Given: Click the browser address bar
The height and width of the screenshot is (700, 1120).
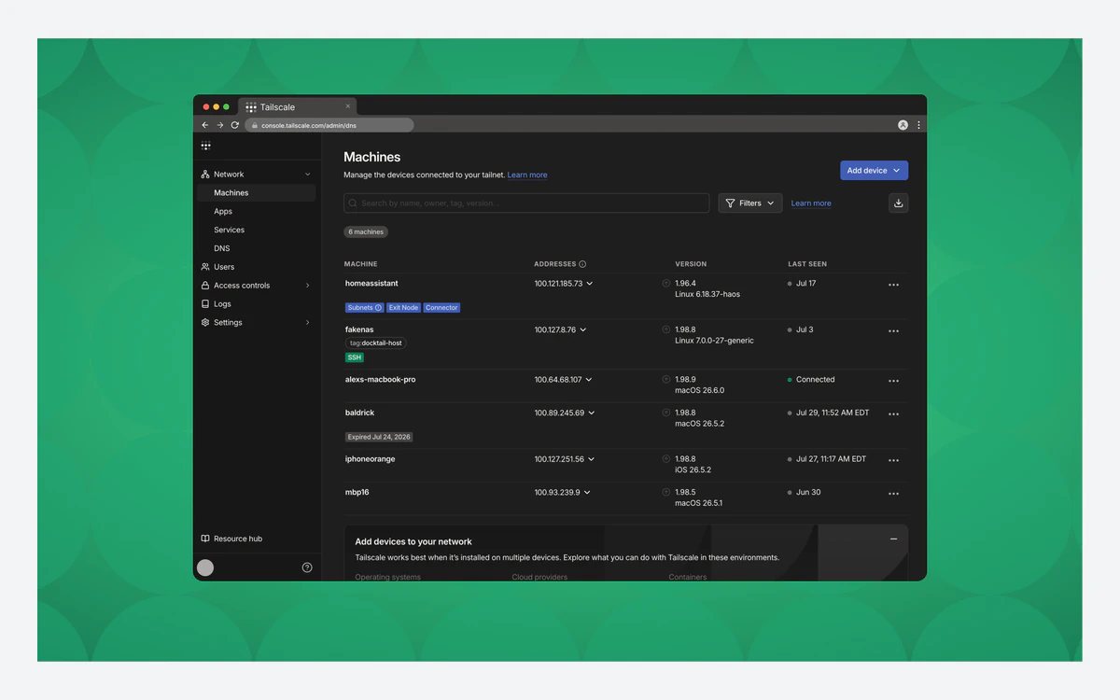Looking at the screenshot, I should point(329,125).
